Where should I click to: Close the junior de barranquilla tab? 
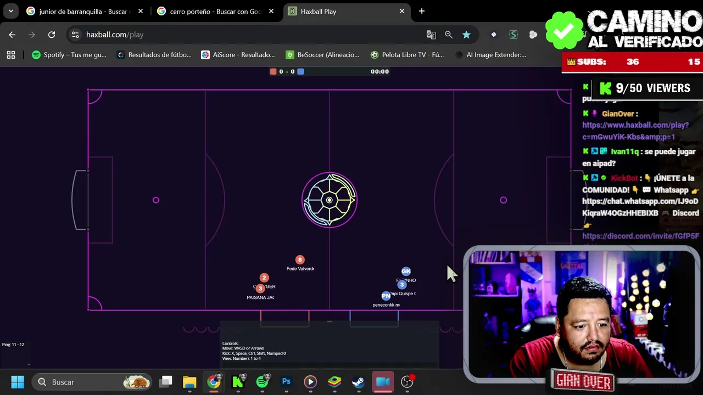[141, 11]
